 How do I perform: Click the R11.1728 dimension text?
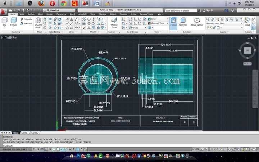click(x=123, y=96)
